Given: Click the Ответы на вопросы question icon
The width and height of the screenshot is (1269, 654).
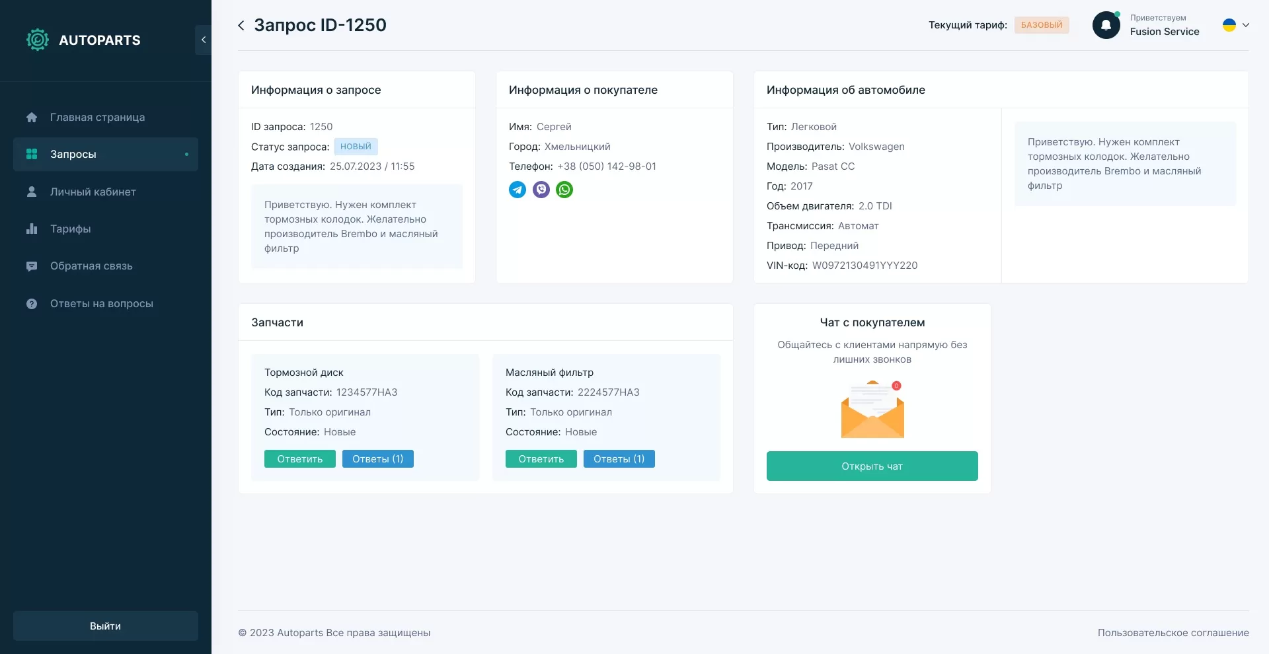Looking at the screenshot, I should pyautogui.click(x=32, y=304).
